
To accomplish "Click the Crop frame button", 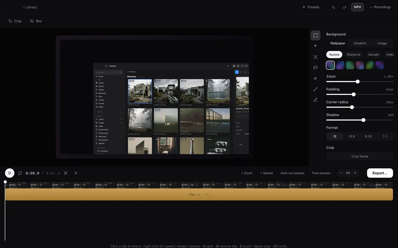I will pos(360,156).
